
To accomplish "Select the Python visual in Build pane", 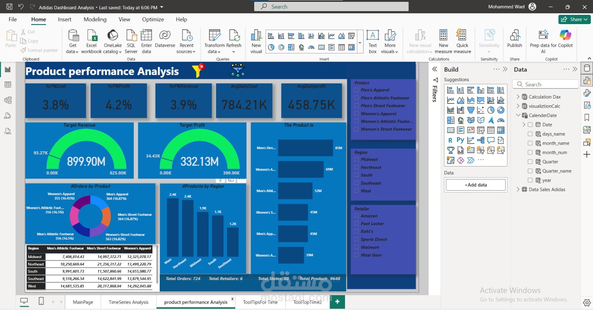I will pyautogui.click(x=460, y=140).
